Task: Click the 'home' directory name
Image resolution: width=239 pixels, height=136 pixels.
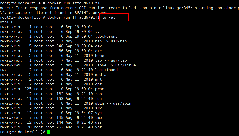Action: click(x=100, y=56)
